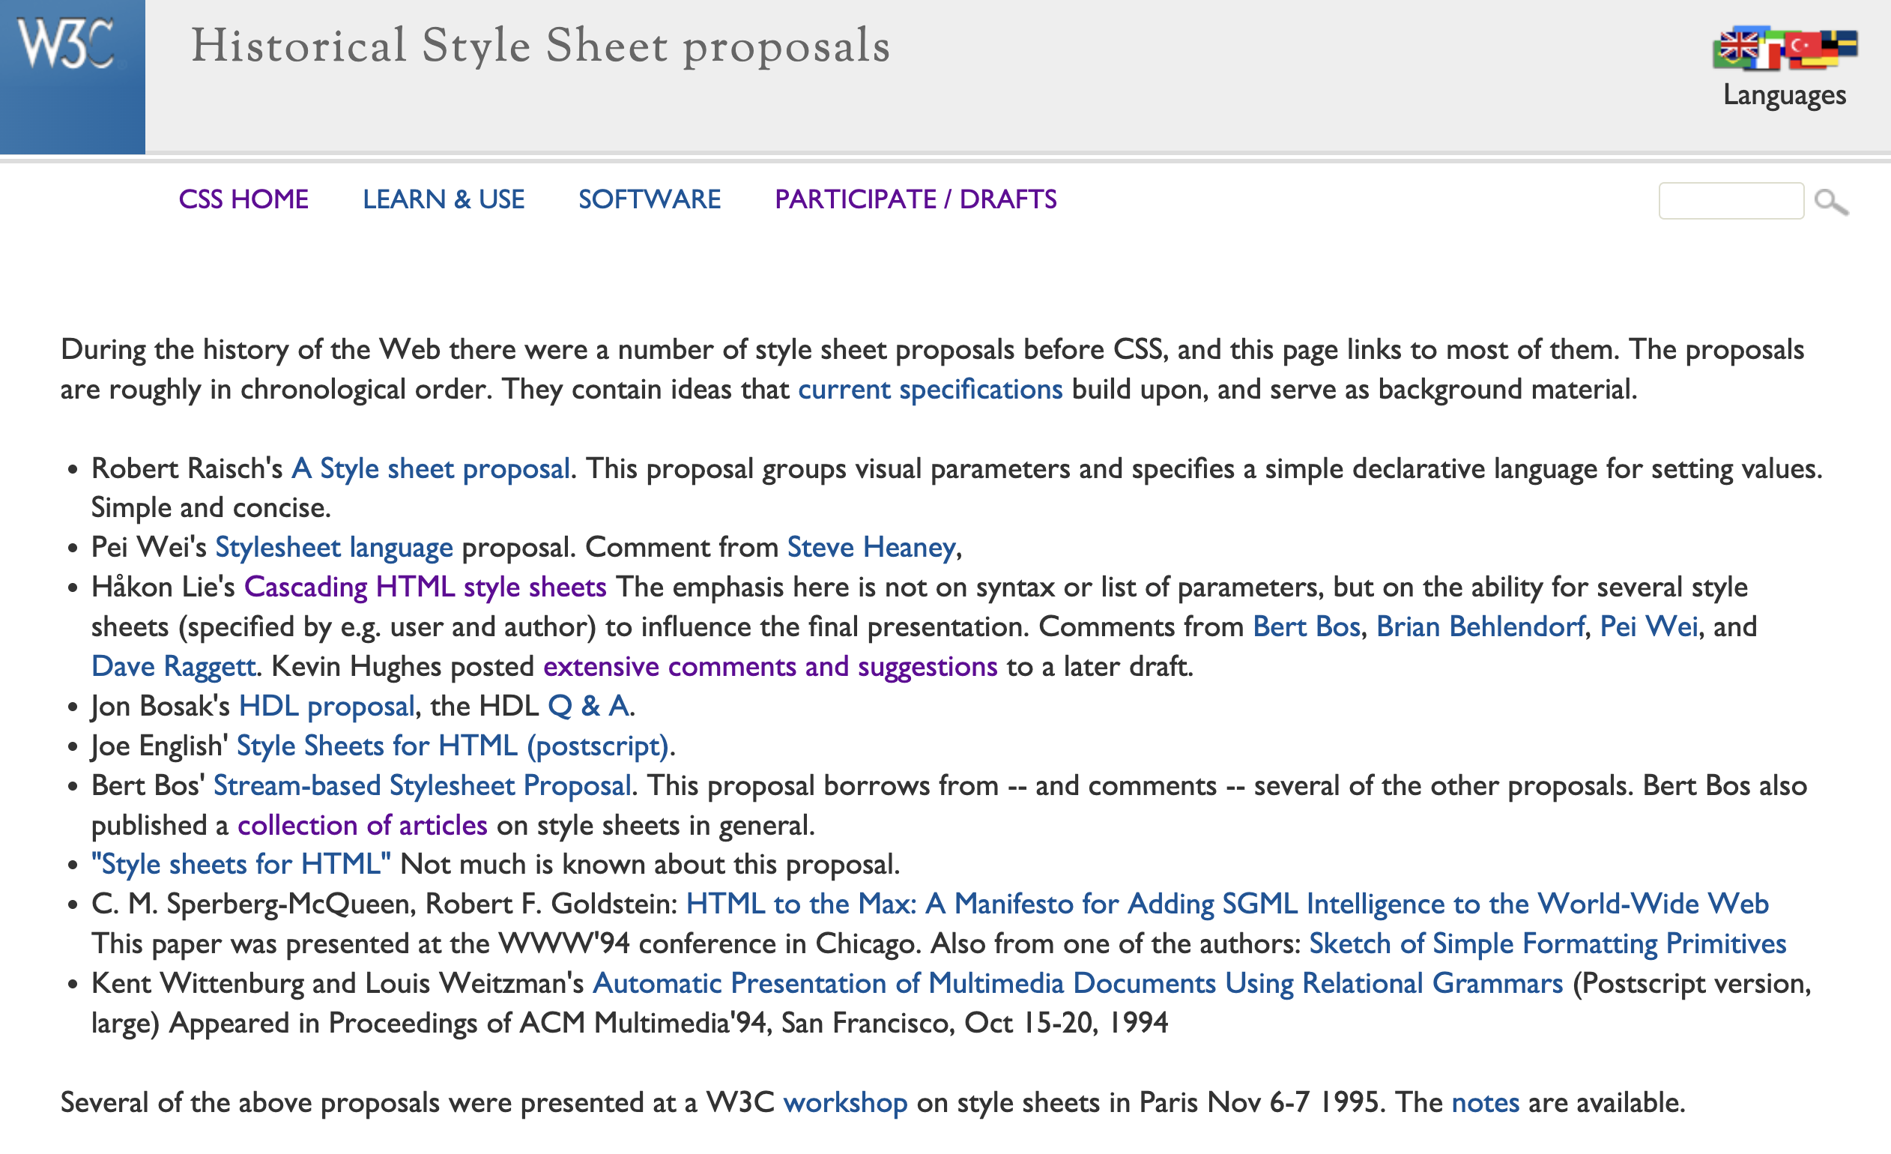Open Brian Behlendorf comment link
Viewport: 1891px width, 1154px height.
tap(1480, 627)
